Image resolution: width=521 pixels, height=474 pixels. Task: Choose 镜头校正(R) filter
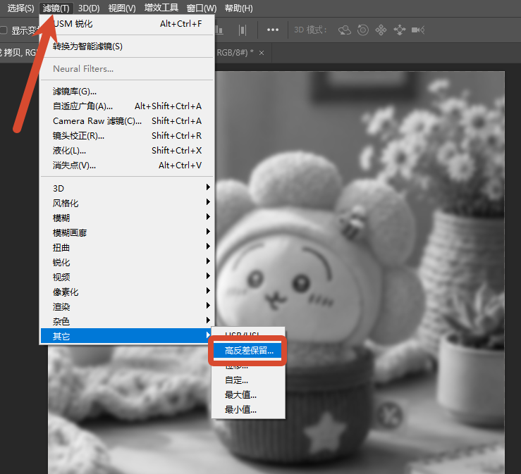pyautogui.click(x=127, y=136)
